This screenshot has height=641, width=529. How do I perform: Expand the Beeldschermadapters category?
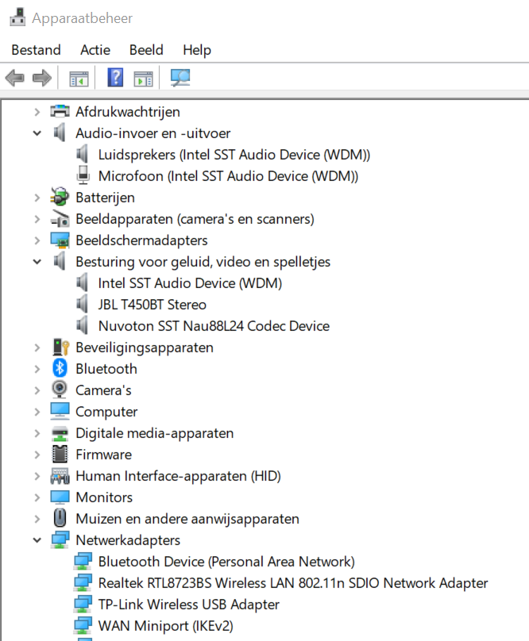tap(37, 240)
